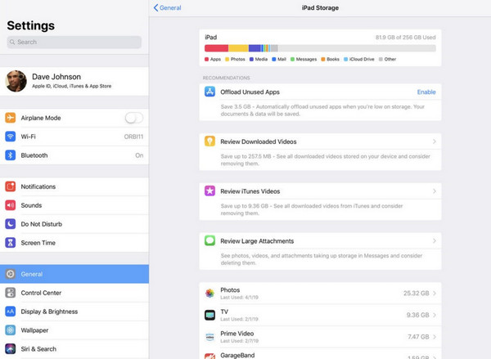Tap the Notifications icon
Viewport: 491px width, 359px height.
coord(11,186)
